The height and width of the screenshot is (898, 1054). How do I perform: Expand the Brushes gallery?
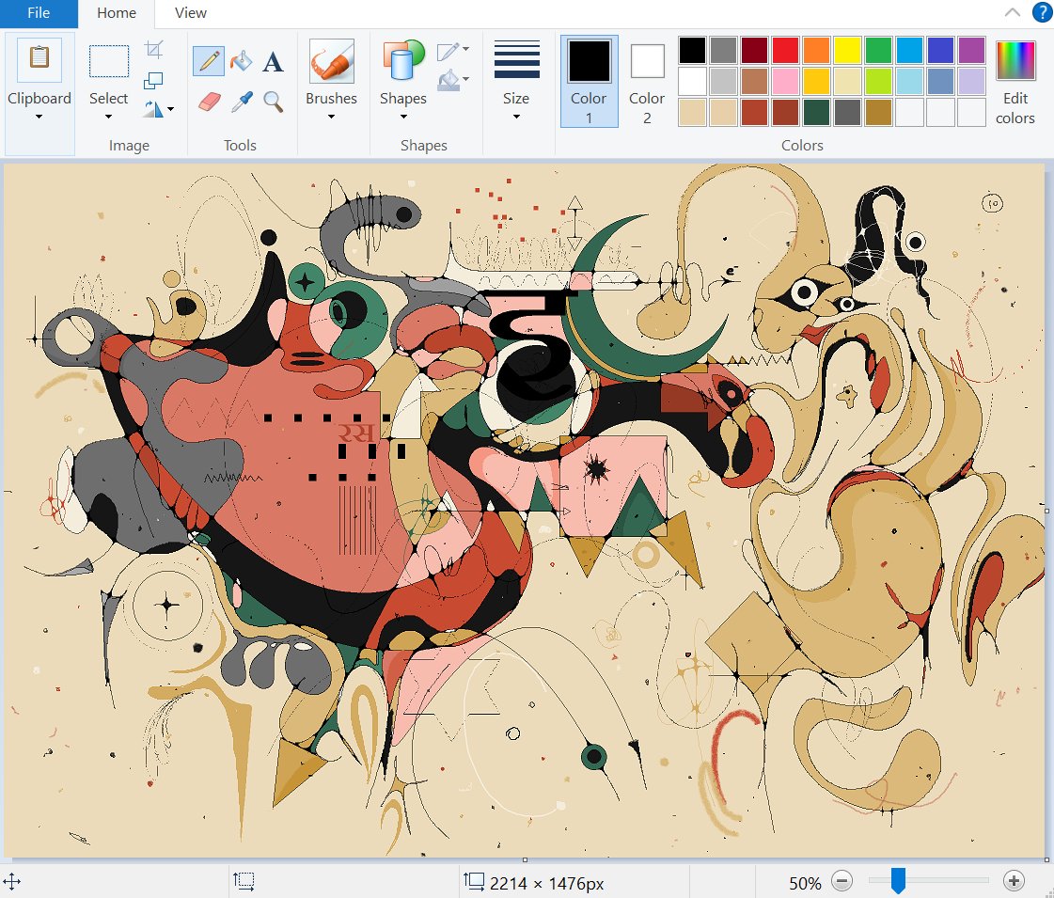click(x=331, y=113)
